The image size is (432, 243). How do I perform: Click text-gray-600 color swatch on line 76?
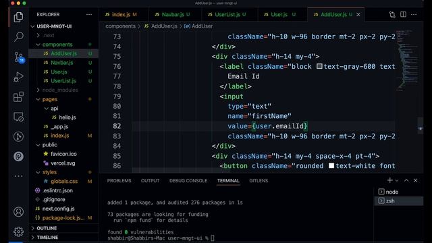tap(319, 66)
